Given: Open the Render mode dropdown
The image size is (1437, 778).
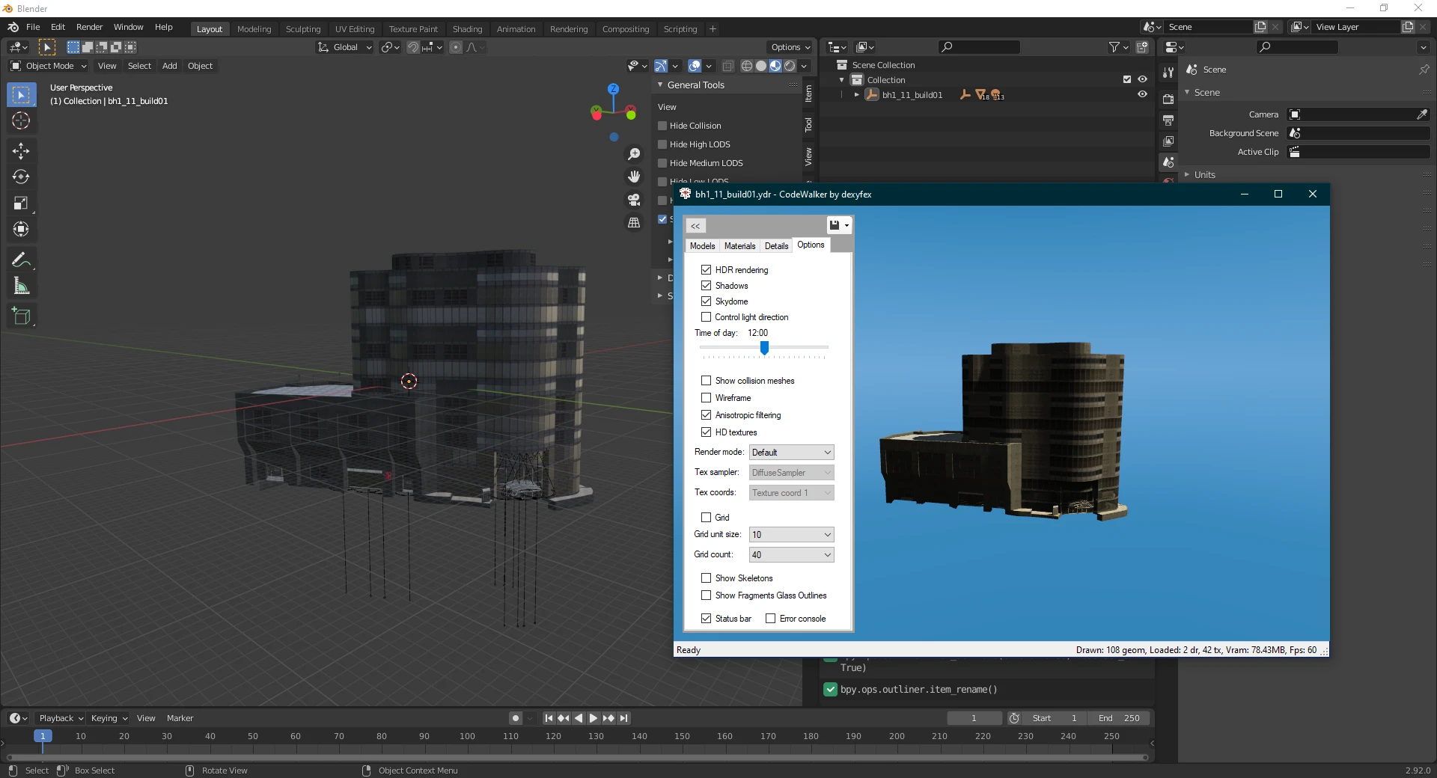Looking at the screenshot, I should pos(791,452).
